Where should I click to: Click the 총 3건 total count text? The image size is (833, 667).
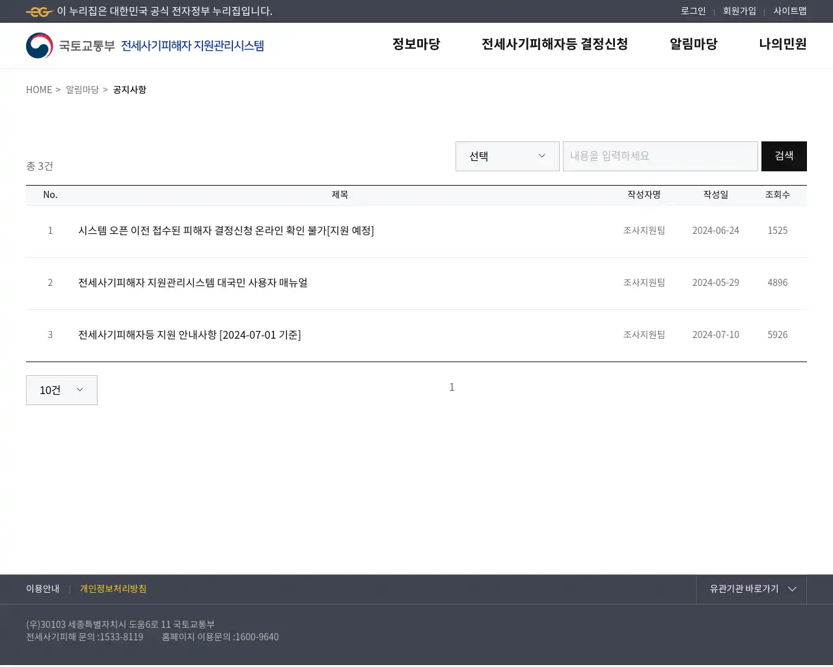pos(40,166)
